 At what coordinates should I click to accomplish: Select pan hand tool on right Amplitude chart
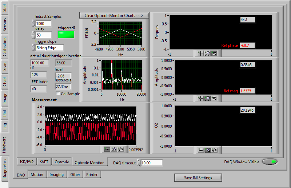click(214, 98)
